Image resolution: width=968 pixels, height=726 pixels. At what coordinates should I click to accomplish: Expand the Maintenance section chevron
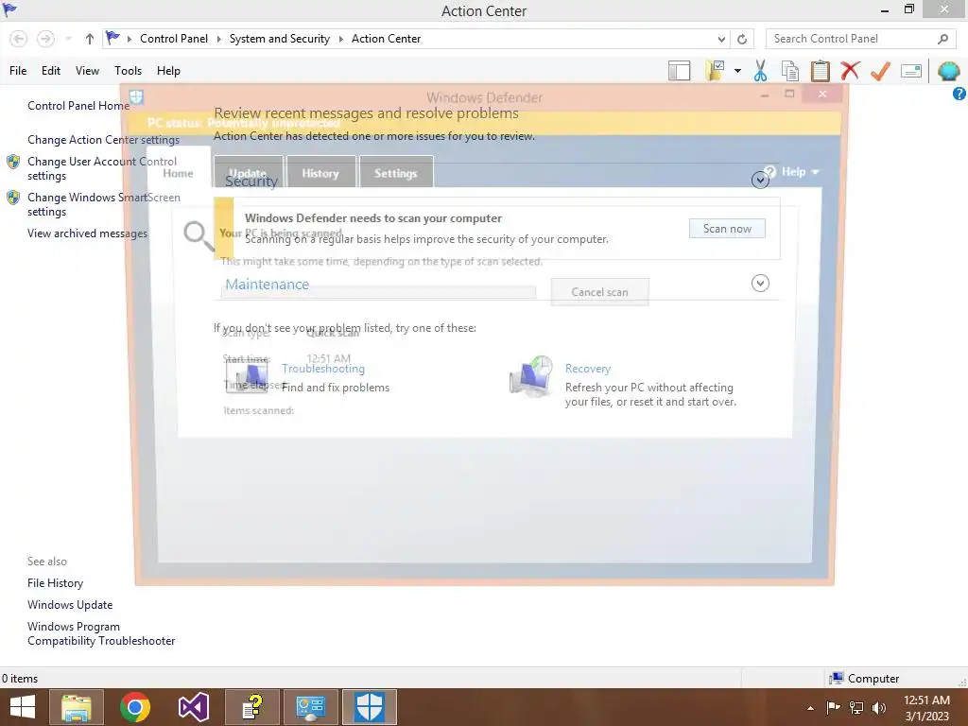click(760, 283)
